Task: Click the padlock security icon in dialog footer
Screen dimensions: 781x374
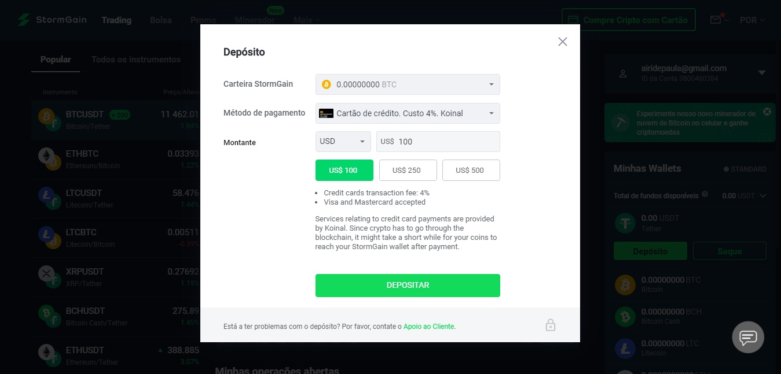Action: click(x=551, y=325)
